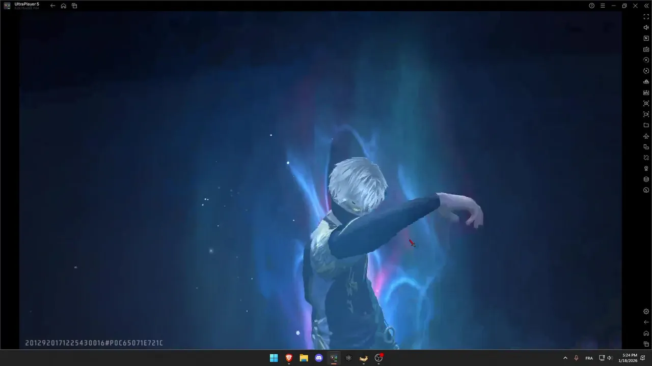Image resolution: width=652 pixels, height=366 pixels.
Task: Click the home icon at sidebar bottom
Action: pos(646,333)
